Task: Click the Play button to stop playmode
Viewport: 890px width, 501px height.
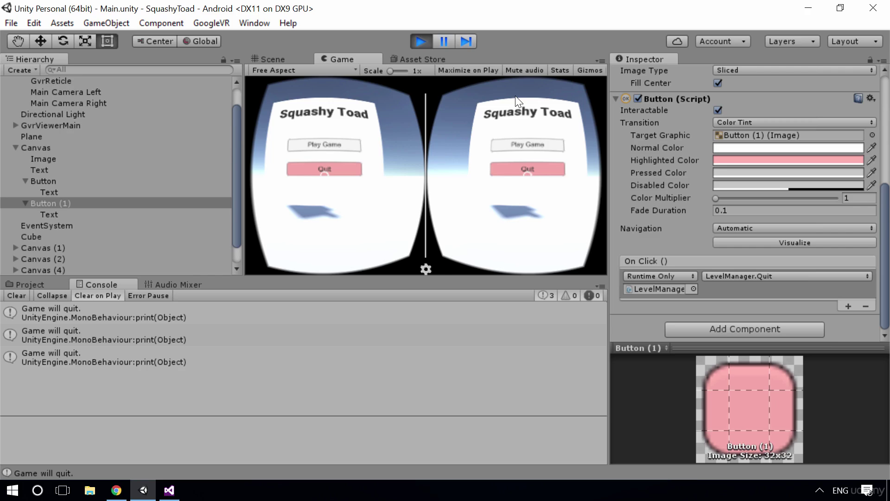Action: pos(421,41)
